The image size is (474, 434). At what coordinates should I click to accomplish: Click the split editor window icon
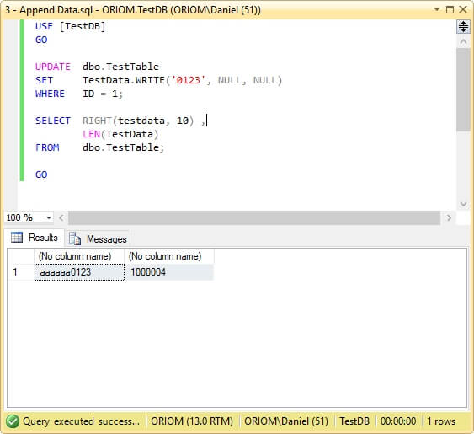463,27
